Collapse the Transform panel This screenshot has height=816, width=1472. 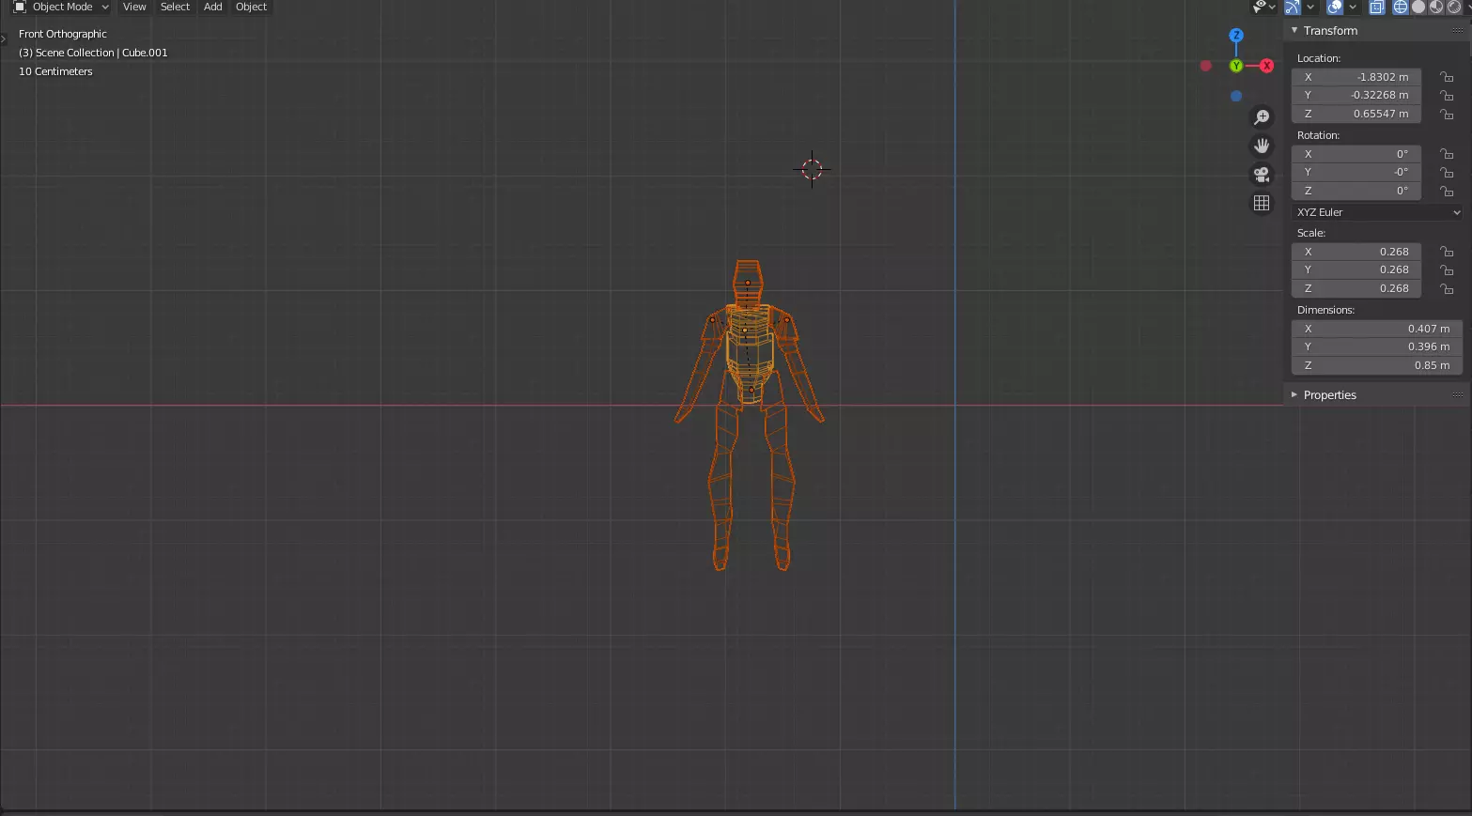pos(1294,30)
